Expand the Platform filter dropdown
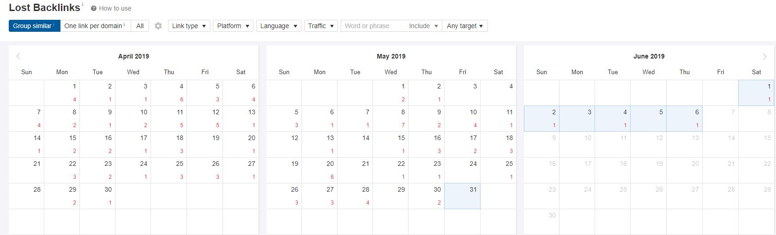Screen dimensions: 776x235 [233, 26]
